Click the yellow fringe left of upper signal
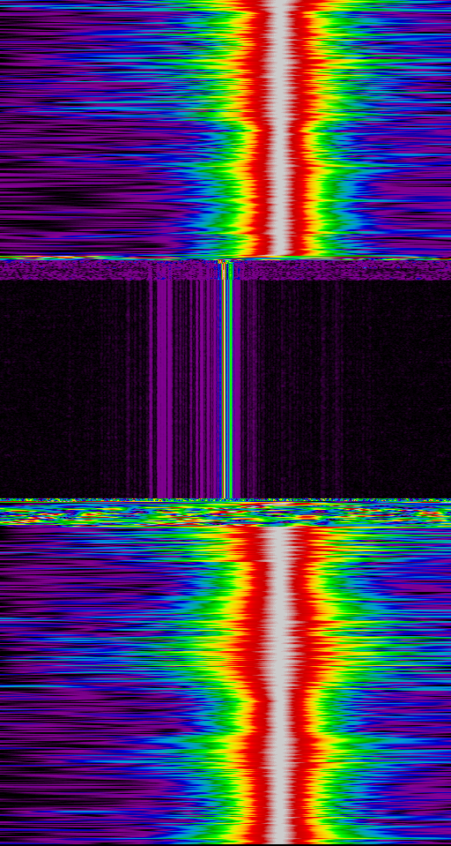The image size is (451, 846). point(241,128)
